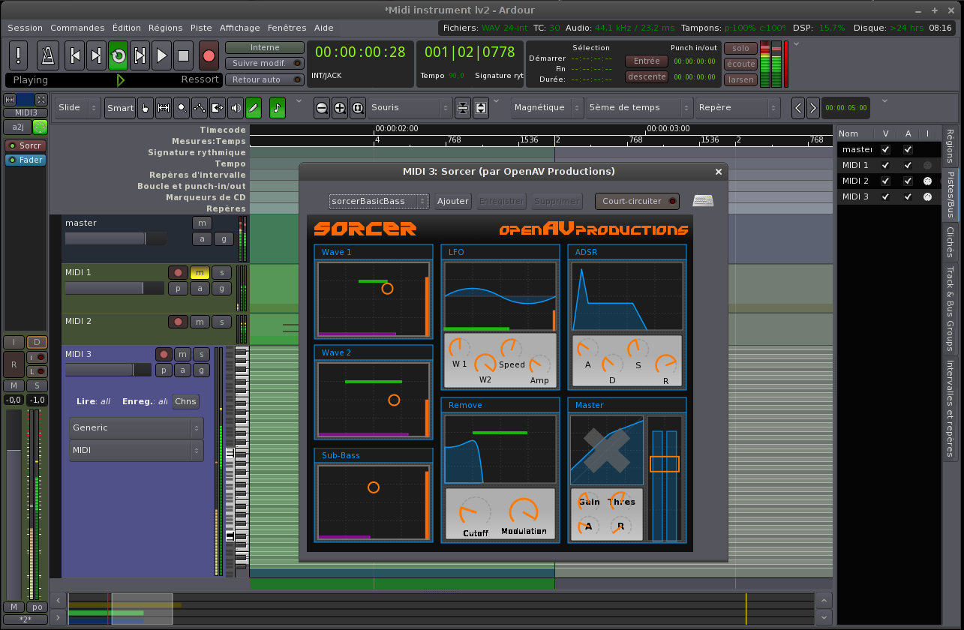The height and width of the screenshot is (630, 964).
Task: Toggle loop playback button
Action: [x=118, y=55]
